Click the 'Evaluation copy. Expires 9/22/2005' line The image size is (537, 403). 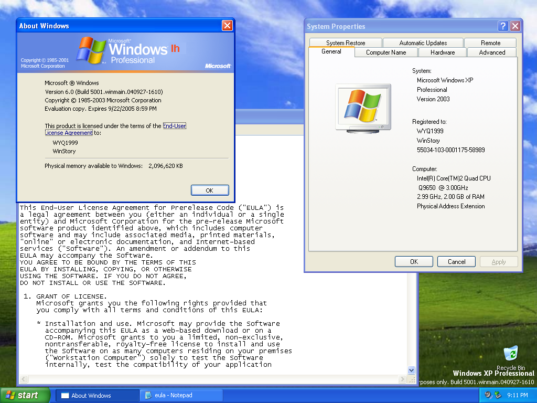pyautogui.click(x=100, y=109)
